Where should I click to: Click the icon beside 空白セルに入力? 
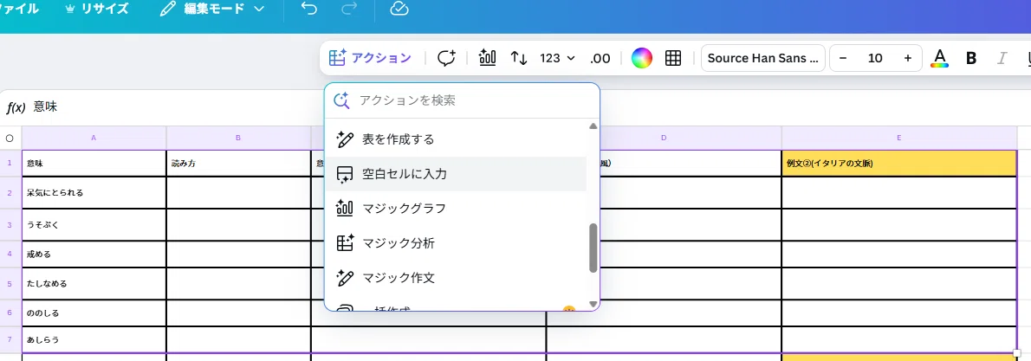(345, 174)
